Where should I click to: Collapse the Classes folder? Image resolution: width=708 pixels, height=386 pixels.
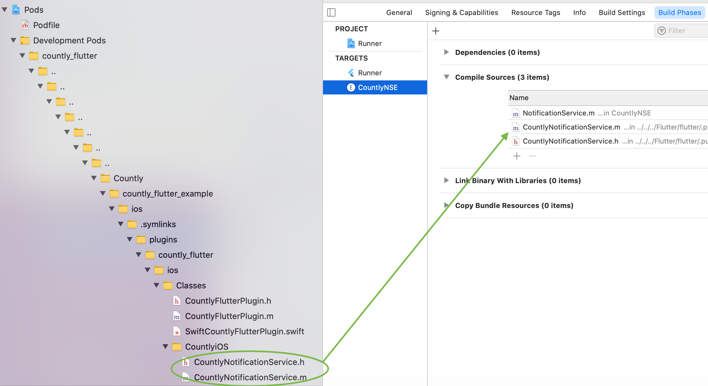(156, 285)
